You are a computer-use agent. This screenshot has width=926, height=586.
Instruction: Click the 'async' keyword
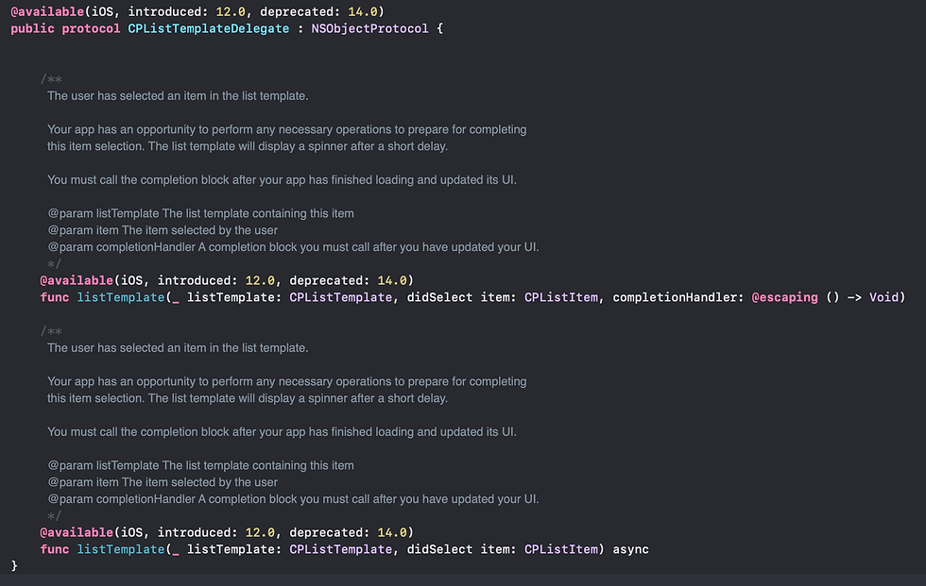point(631,549)
